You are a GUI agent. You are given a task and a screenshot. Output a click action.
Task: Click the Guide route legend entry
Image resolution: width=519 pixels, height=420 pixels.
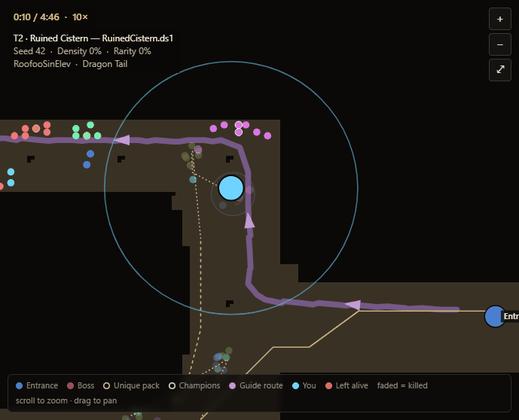click(256, 385)
